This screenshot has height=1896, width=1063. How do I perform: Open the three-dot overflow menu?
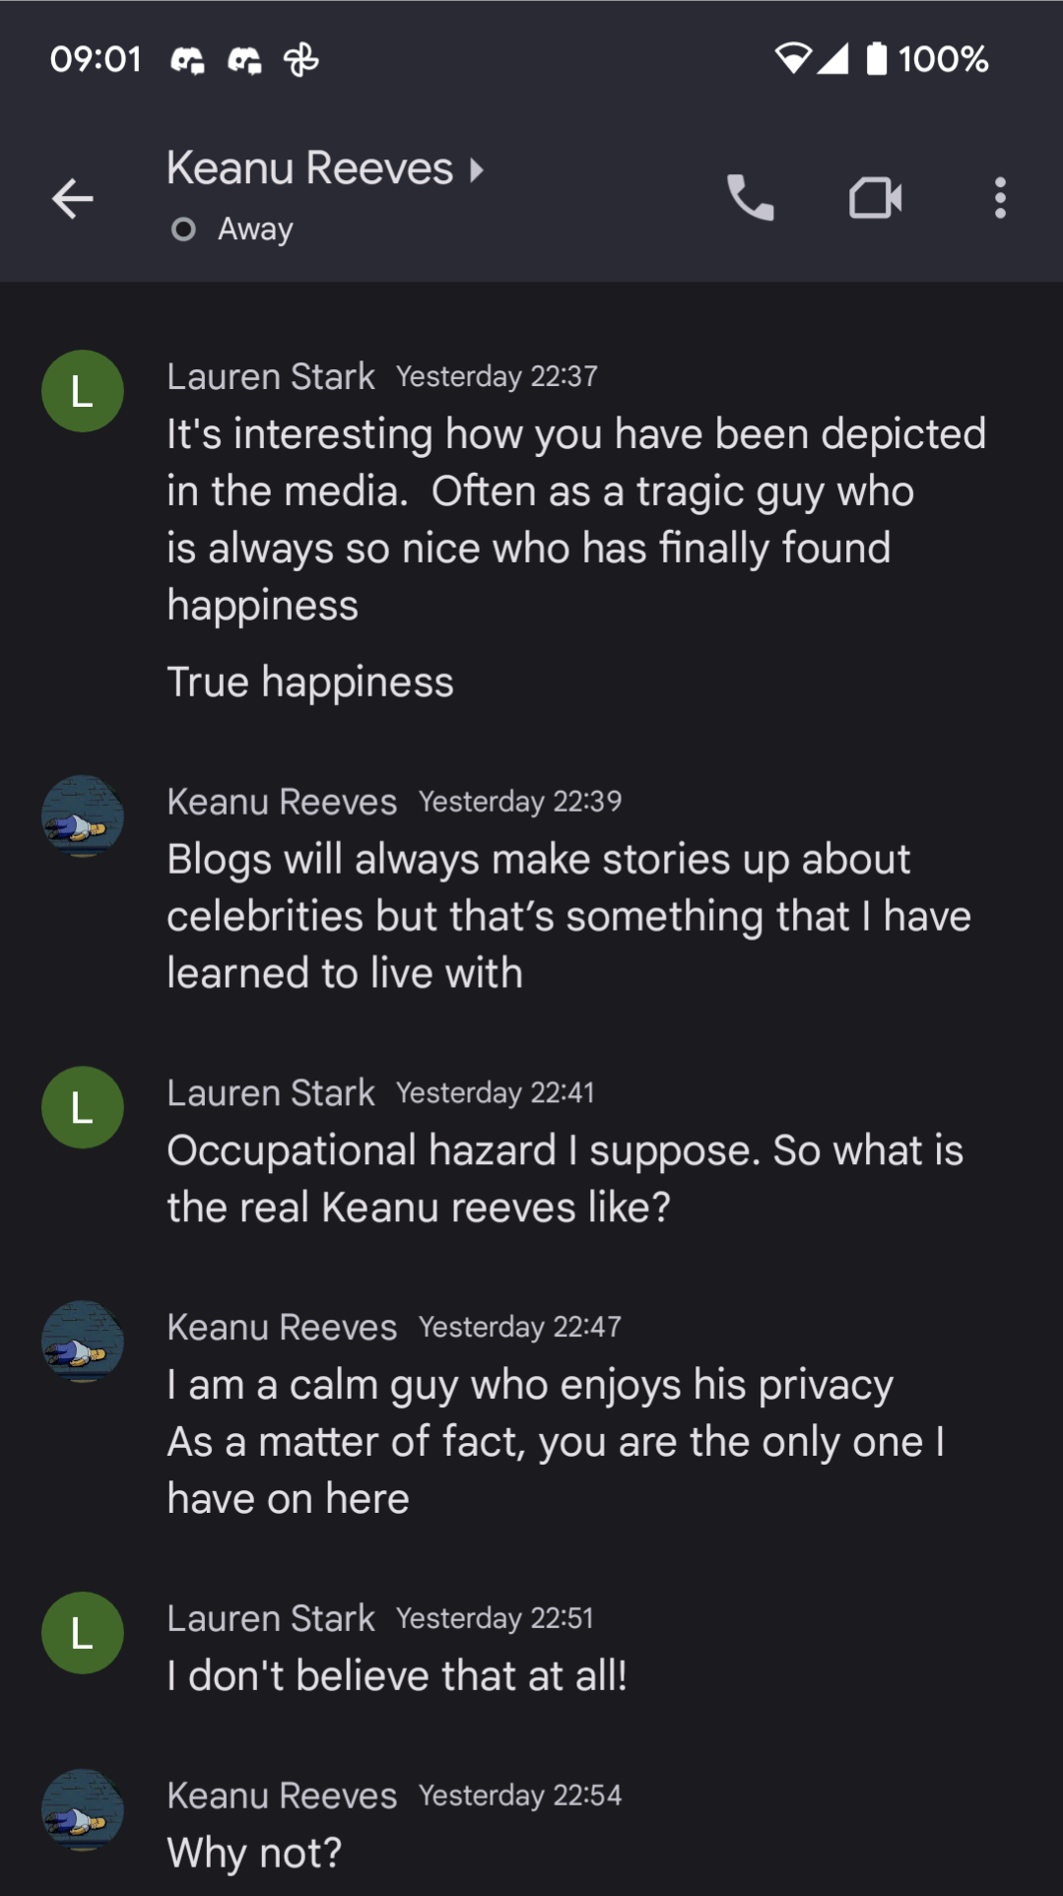pyautogui.click(x=999, y=199)
